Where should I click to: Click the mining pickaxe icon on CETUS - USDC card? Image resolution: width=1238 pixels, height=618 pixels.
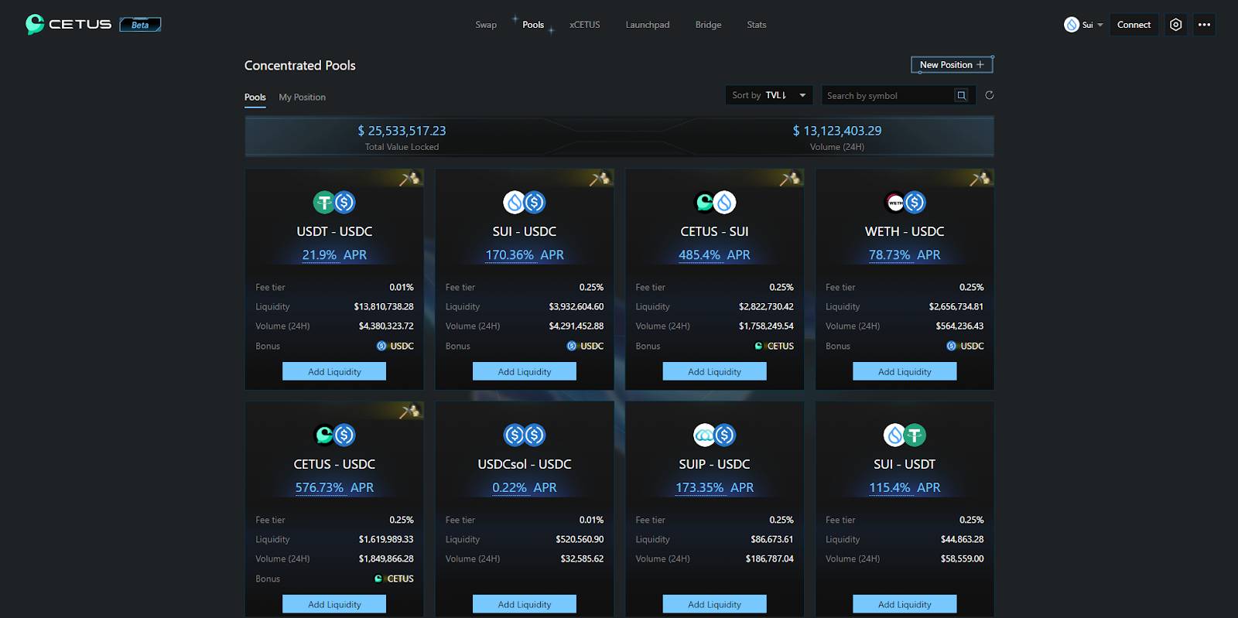point(409,411)
